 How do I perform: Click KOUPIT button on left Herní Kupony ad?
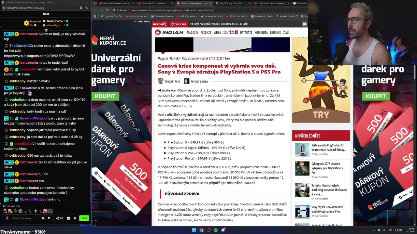(105, 96)
